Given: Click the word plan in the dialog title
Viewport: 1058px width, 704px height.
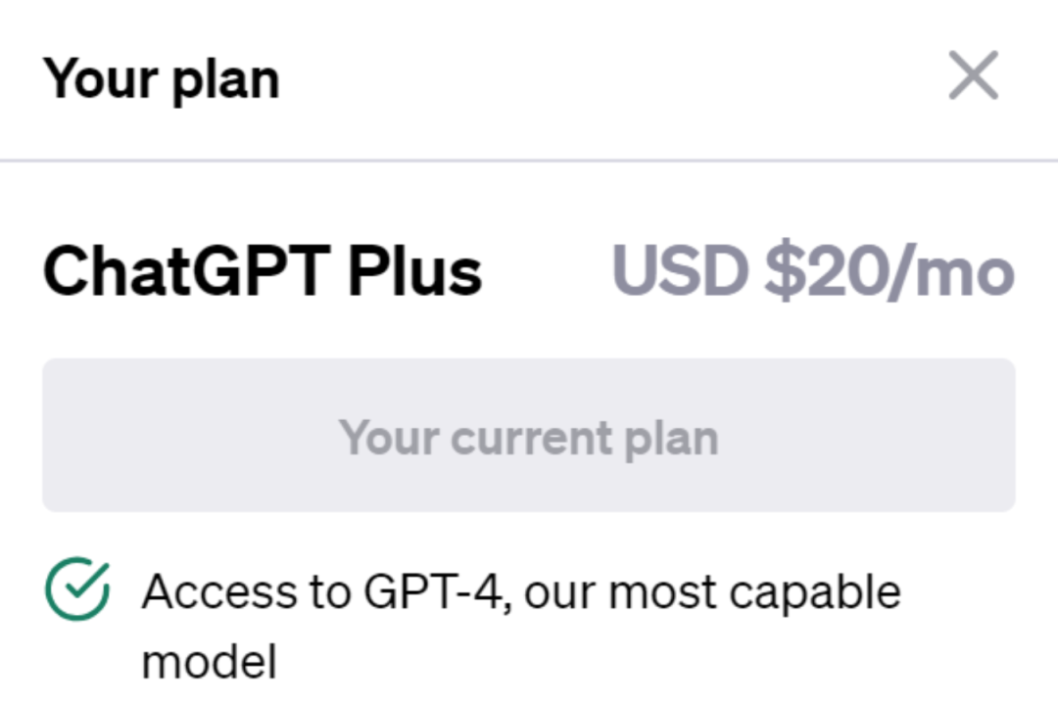Looking at the screenshot, I should coord(226,80).
